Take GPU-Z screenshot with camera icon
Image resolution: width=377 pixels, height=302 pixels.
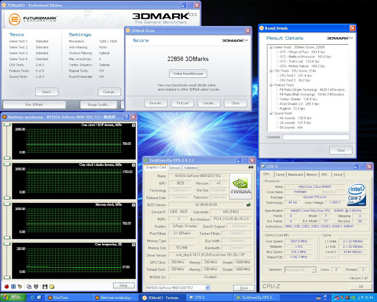[251, 167]
